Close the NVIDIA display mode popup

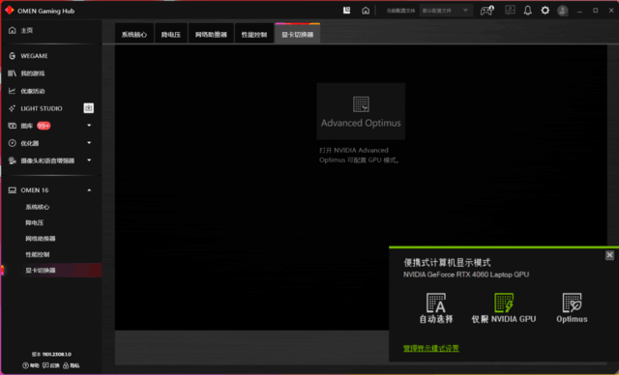[609, 255]
